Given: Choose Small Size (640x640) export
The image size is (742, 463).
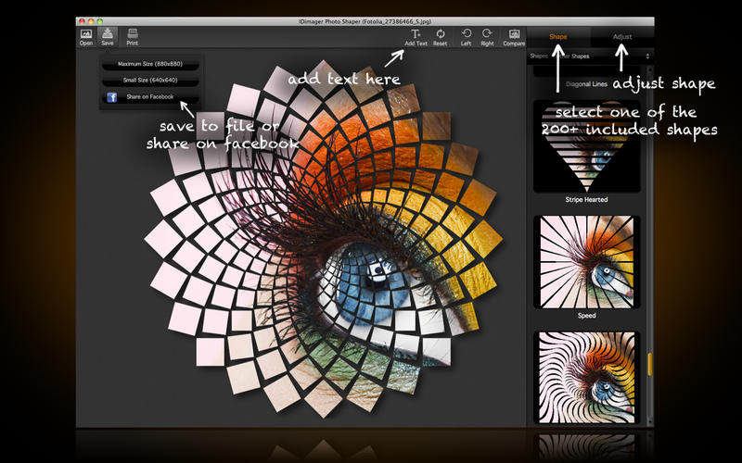Looking at the screenshot, I should 148,80.
